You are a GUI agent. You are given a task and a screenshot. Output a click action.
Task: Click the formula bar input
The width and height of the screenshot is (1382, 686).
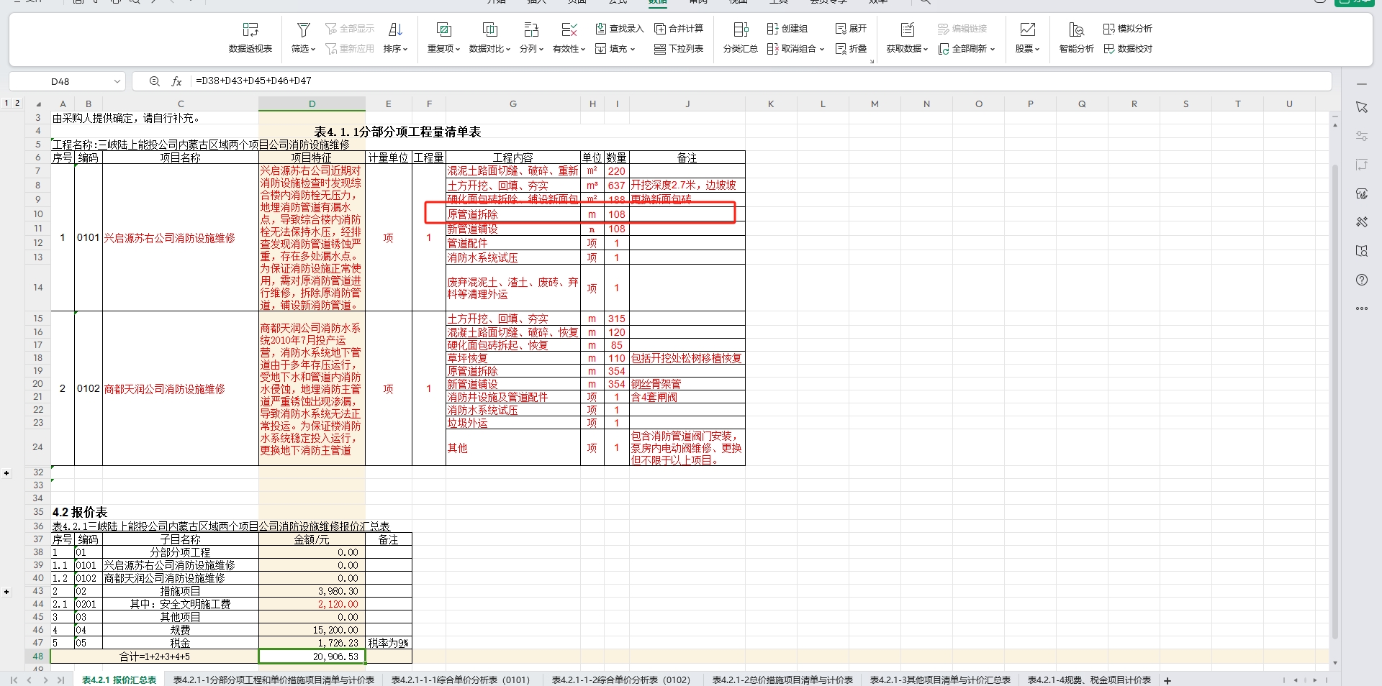[760, 81]
